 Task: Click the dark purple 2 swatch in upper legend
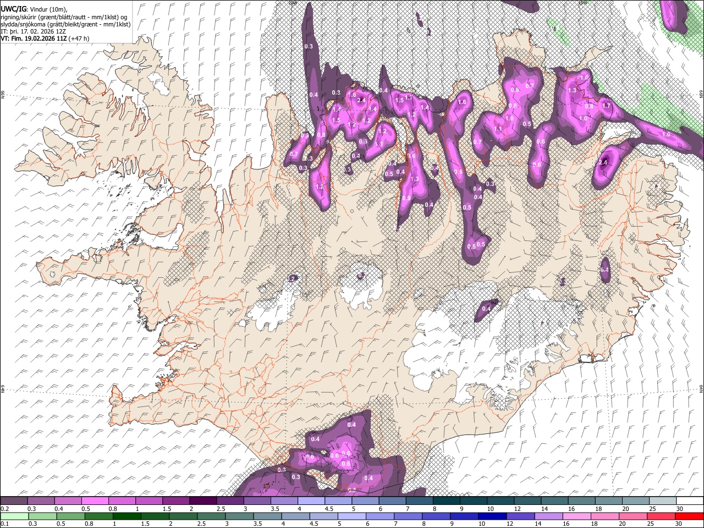(203, 501)
